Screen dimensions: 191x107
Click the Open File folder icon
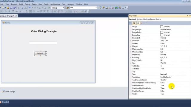(8, 8)
